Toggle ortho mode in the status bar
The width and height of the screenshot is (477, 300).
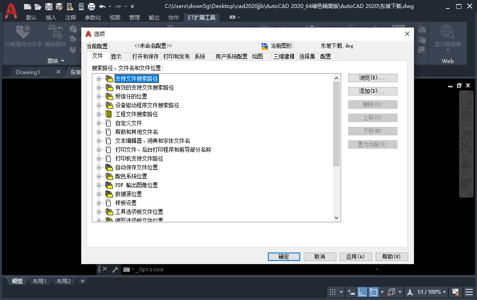361,292
